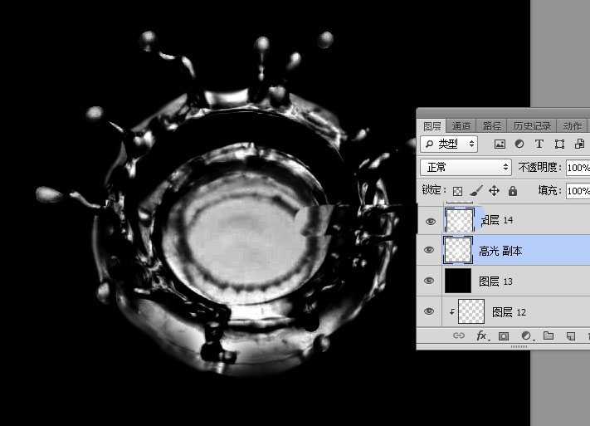
Task: Click the lock image pixels brush icon
Action: [x=475, y=191]
